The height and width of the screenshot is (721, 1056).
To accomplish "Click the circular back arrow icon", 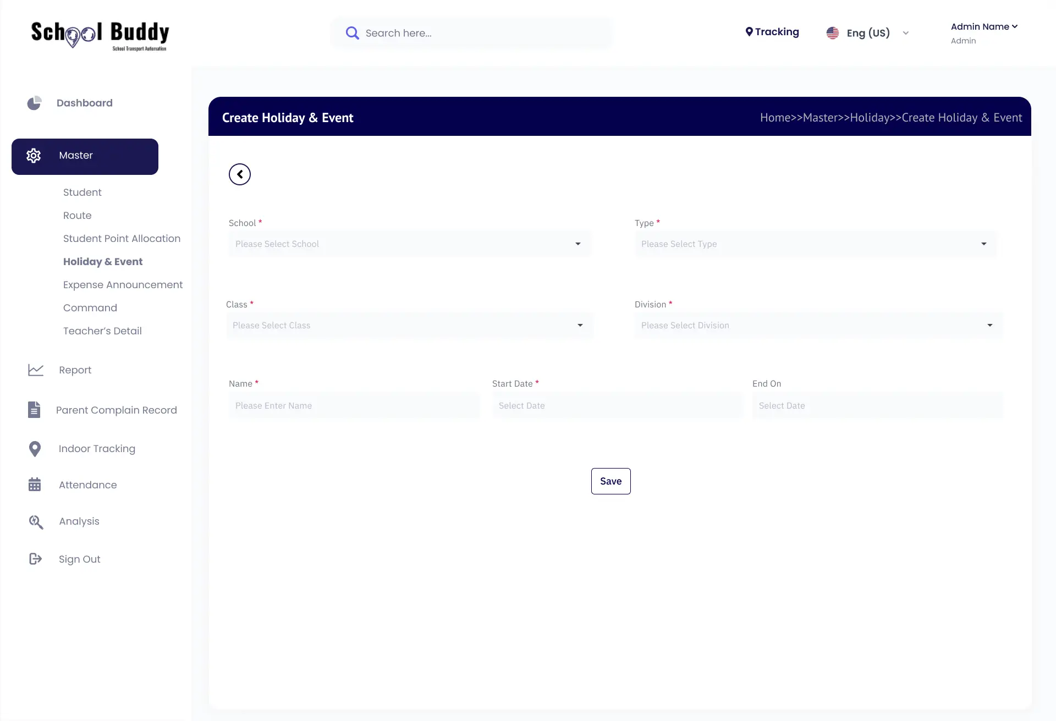I will [240, 174].
